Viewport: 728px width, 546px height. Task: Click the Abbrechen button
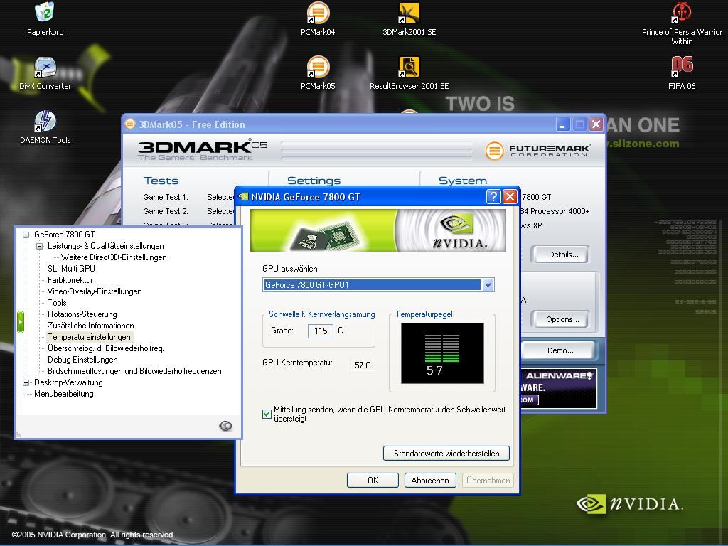[x=430, y=480]
